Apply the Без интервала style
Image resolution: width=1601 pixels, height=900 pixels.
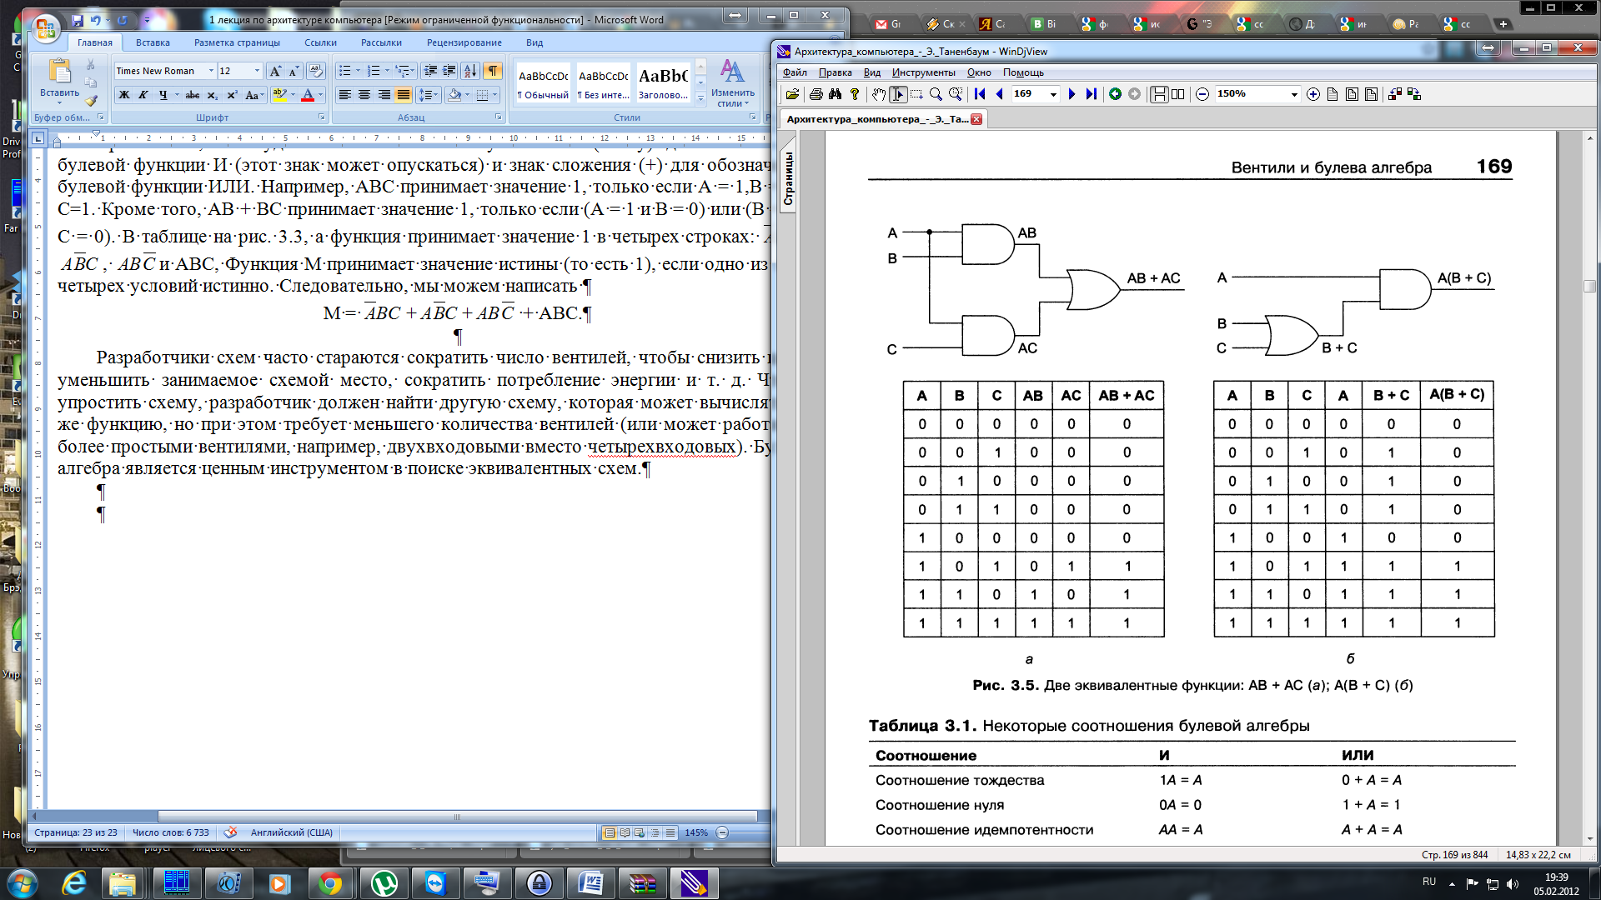click(604, 84)
